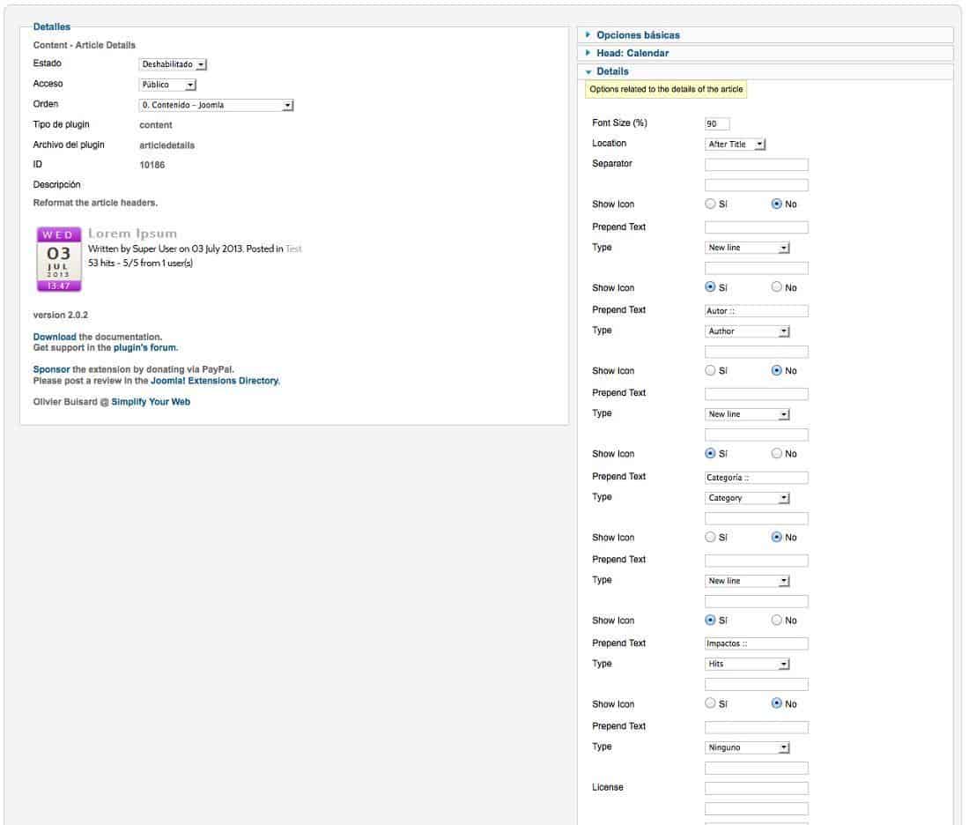Open the Type dropdown set to Category
969x825 pixels.
[x=747, y=498]
